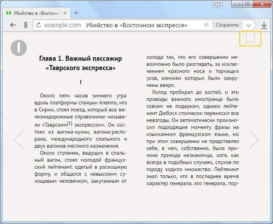Open the downloads arrow icon
The image size is (273, 224).
[264, 25]
